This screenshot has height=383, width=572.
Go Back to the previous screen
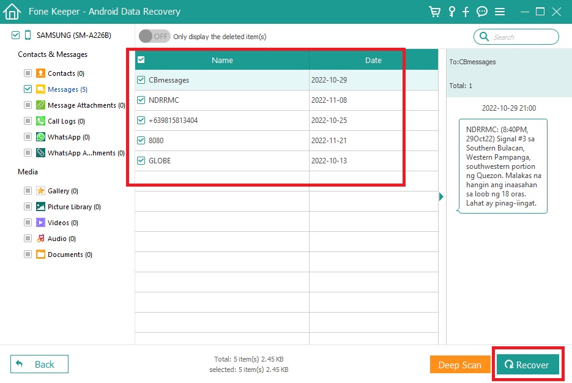pos(39,364)
